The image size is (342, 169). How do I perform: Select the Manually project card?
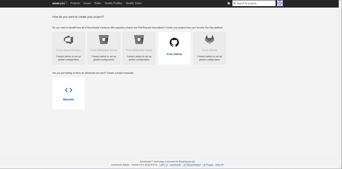pyautogui.click(x=68, y=93)
